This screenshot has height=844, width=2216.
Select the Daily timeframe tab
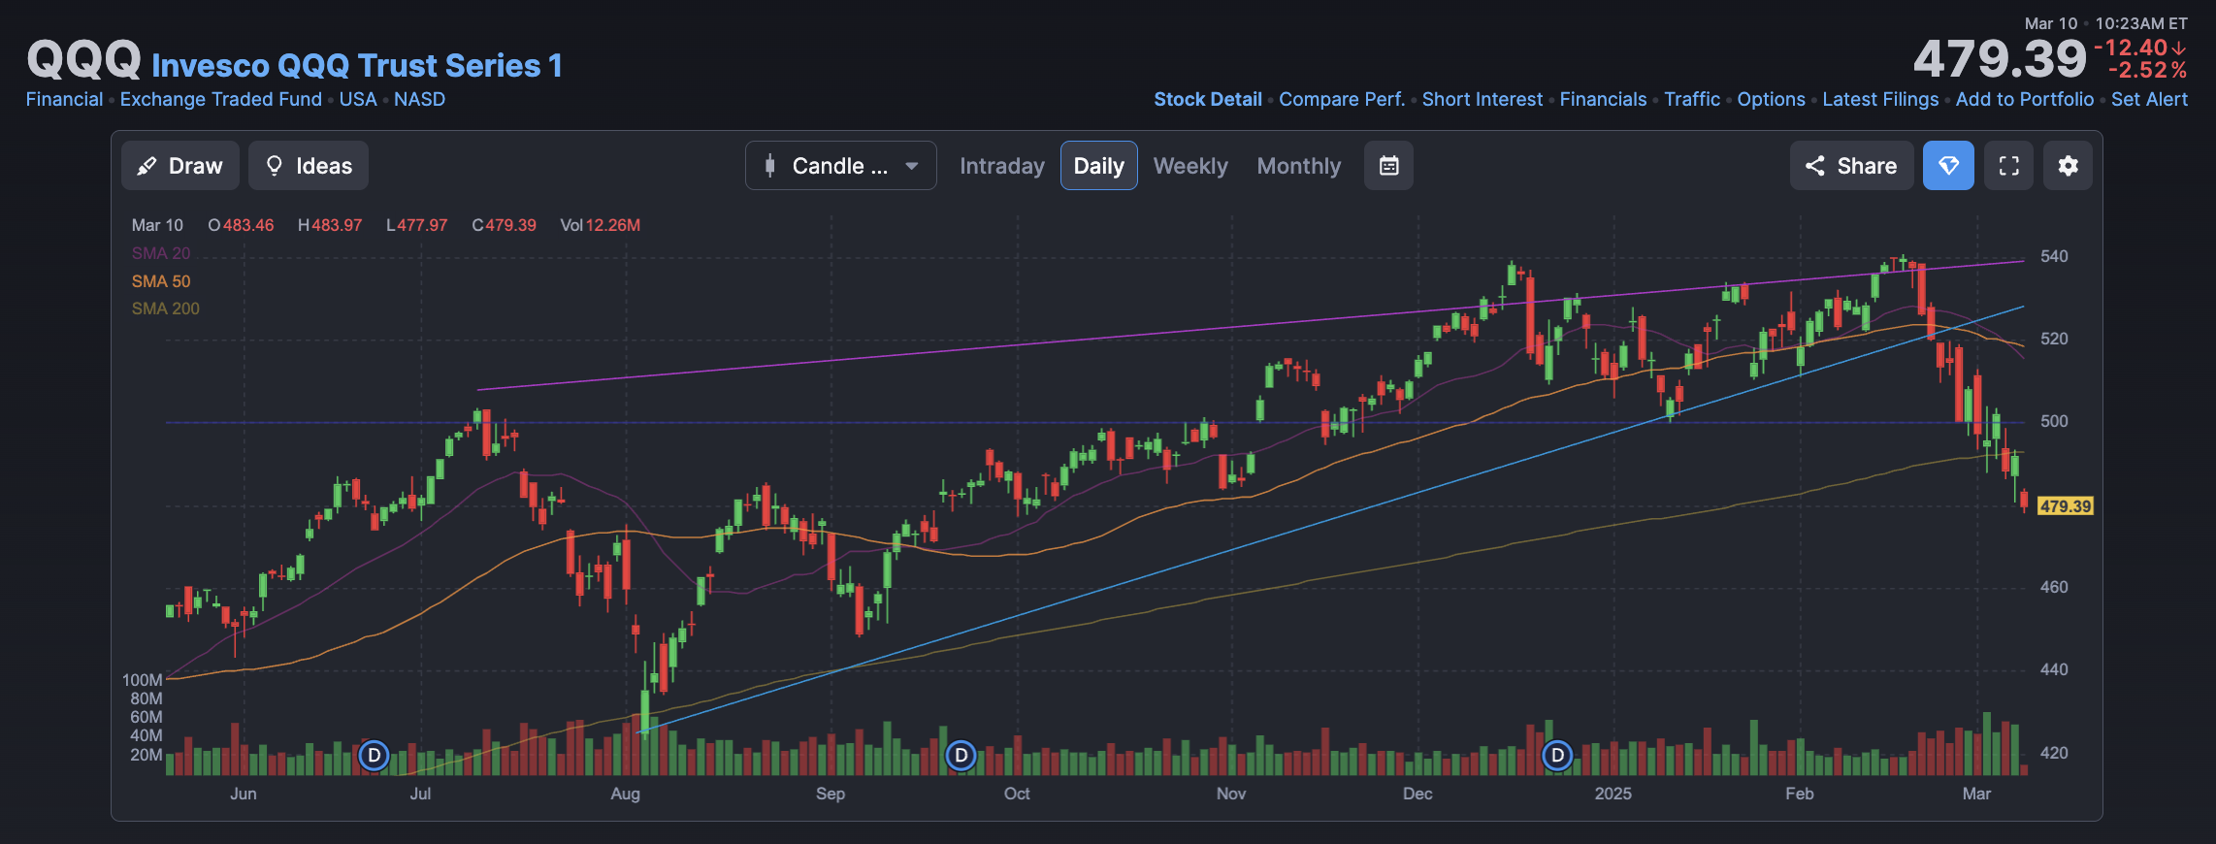[x=1098, y=166]
